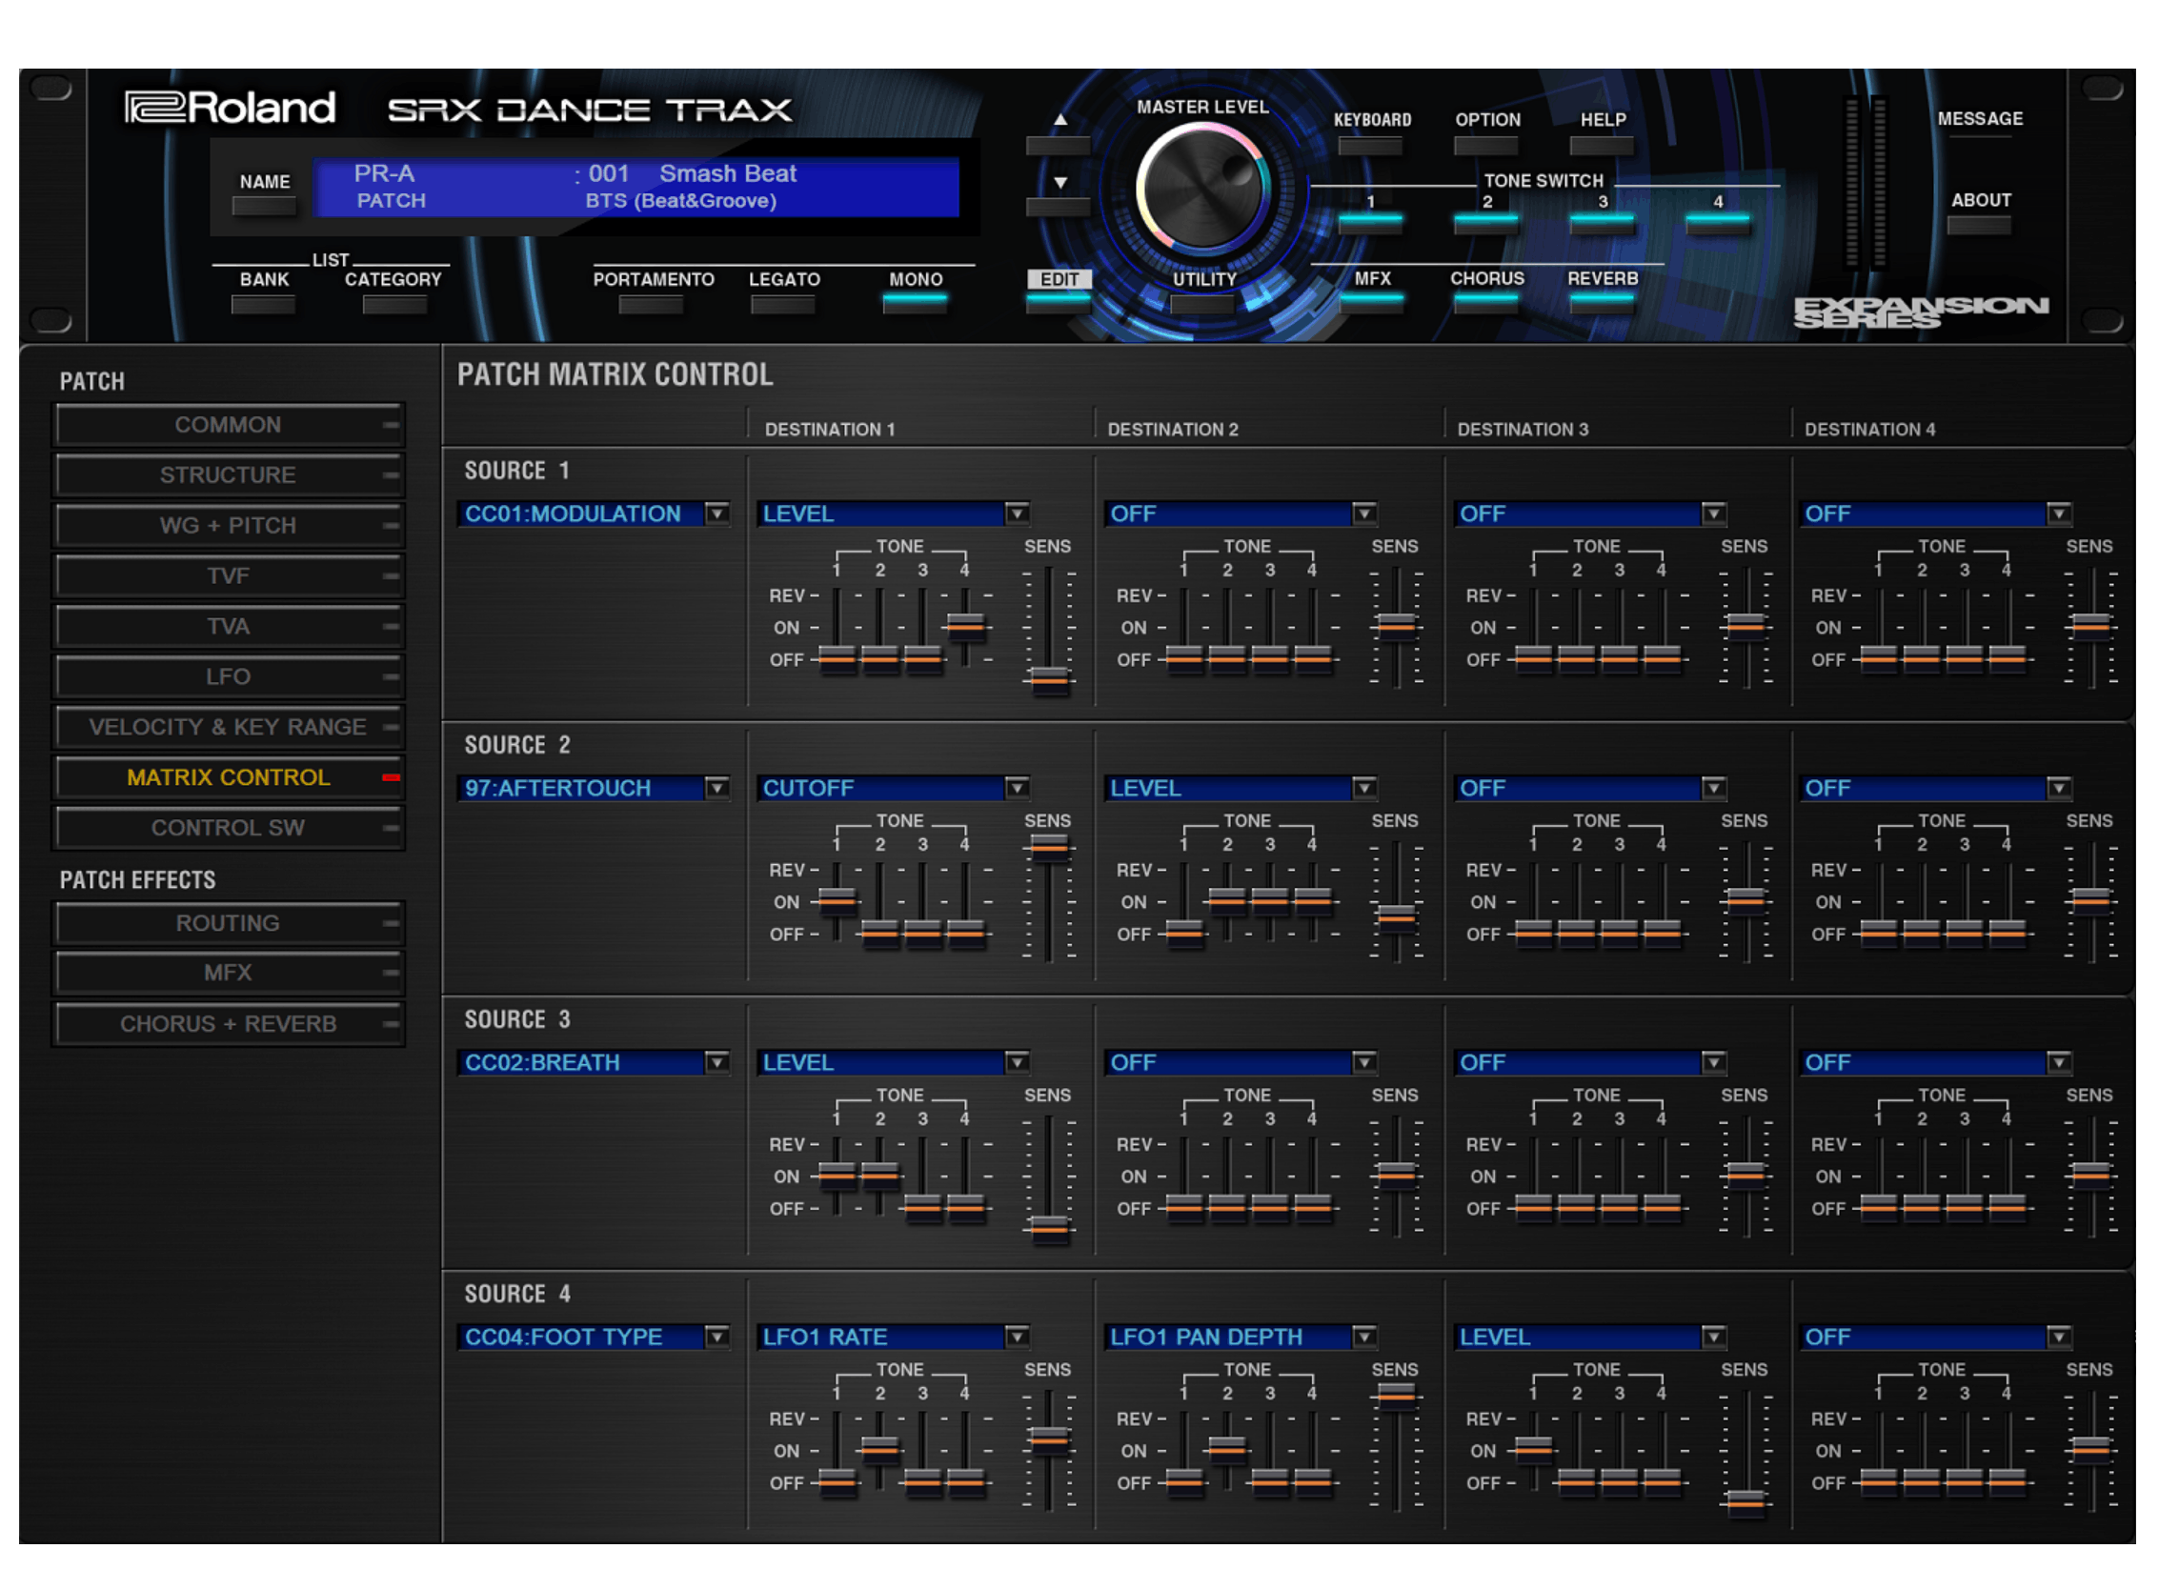The height and width of the screenshot is (1569, 2159).
Task: Open Source 2 97:AFTERTOUCH dropdown
Action: pos(594,788)
